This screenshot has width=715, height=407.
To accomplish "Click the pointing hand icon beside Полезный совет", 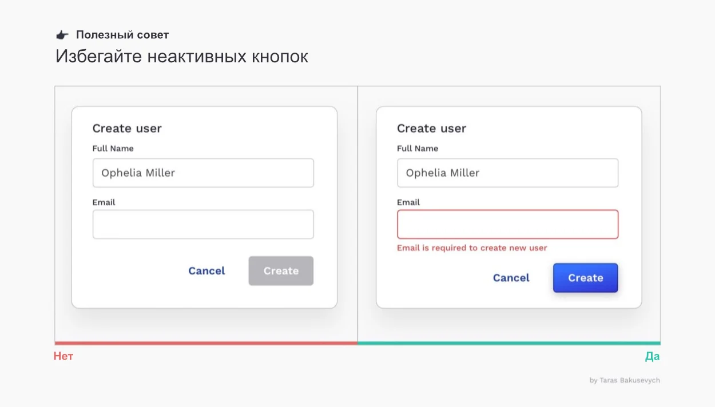I will [x=62, y=35].
